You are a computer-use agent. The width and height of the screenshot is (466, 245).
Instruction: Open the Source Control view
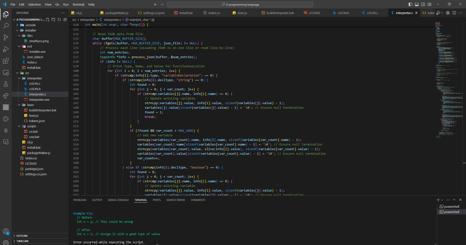(6, 38)
